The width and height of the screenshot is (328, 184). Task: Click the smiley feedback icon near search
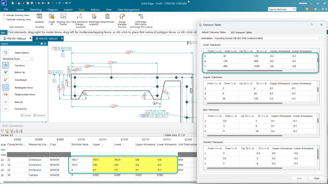(x=307, y=9)
